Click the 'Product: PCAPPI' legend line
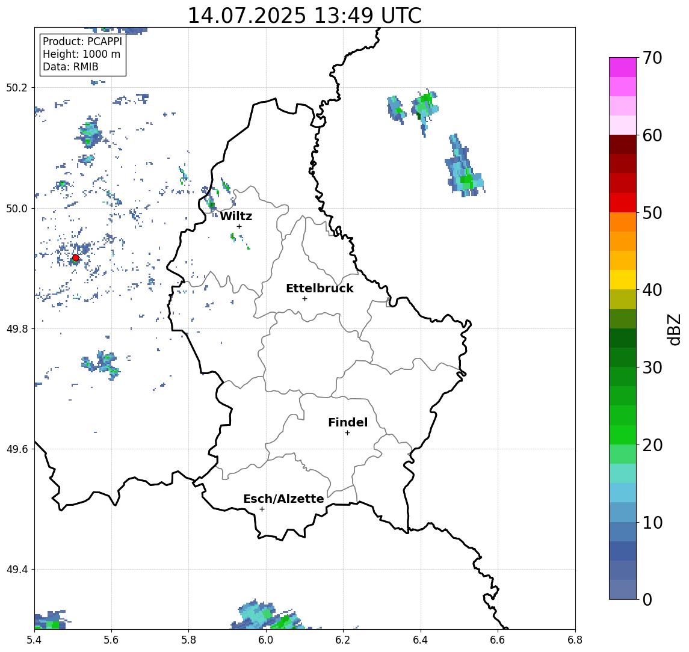The width and height of the screenshot is (689, 652). [82, 42]
